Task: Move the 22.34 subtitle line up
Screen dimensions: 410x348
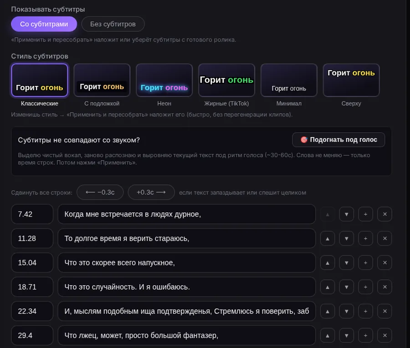Action: click(x=328, y=311)
